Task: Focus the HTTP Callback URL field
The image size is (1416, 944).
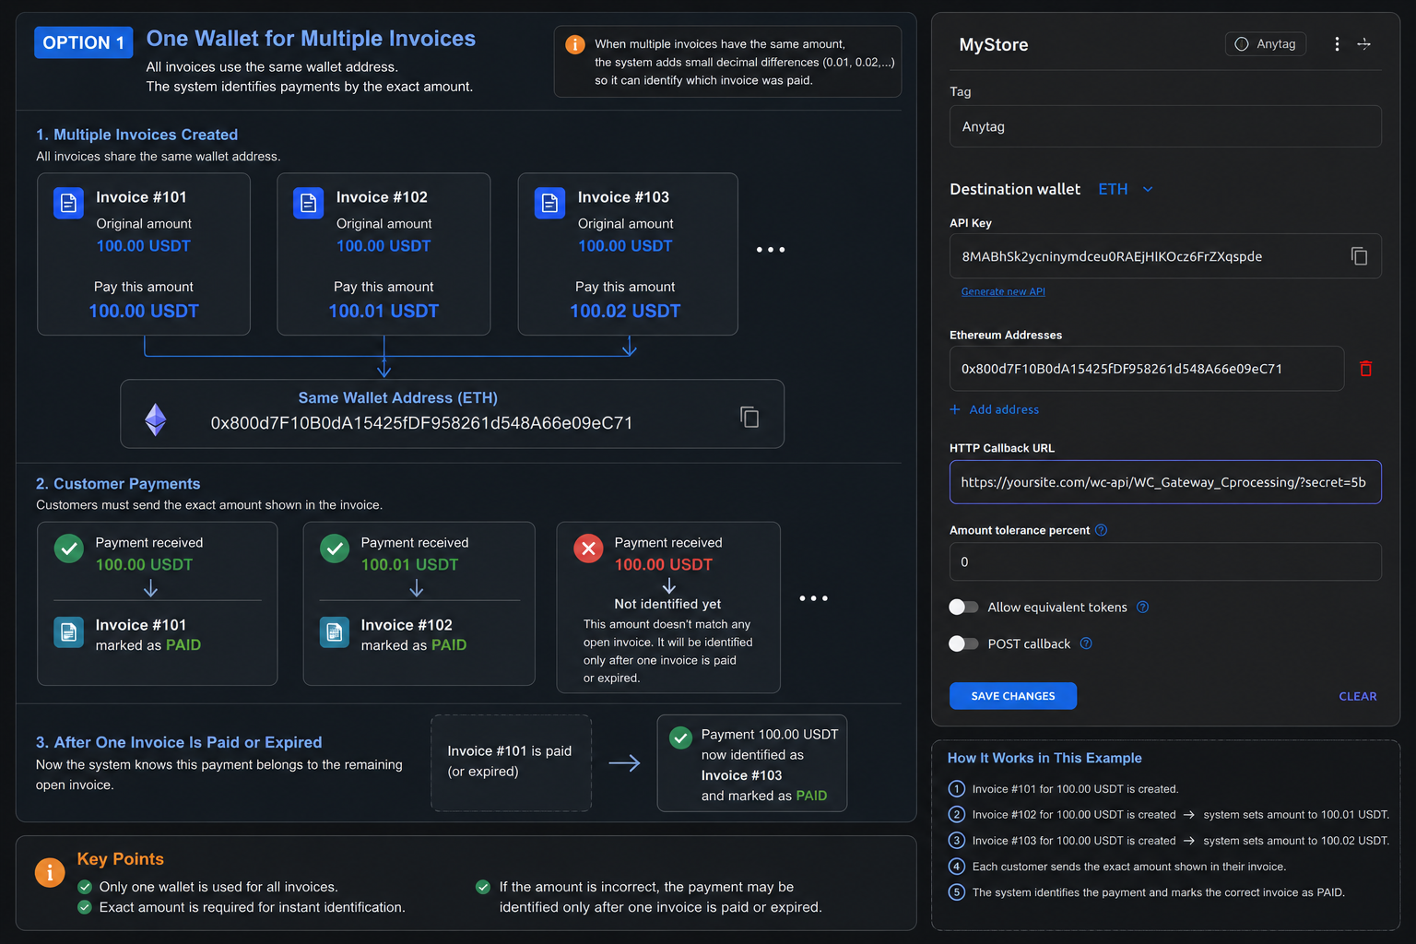Action: pos(1165,482)
